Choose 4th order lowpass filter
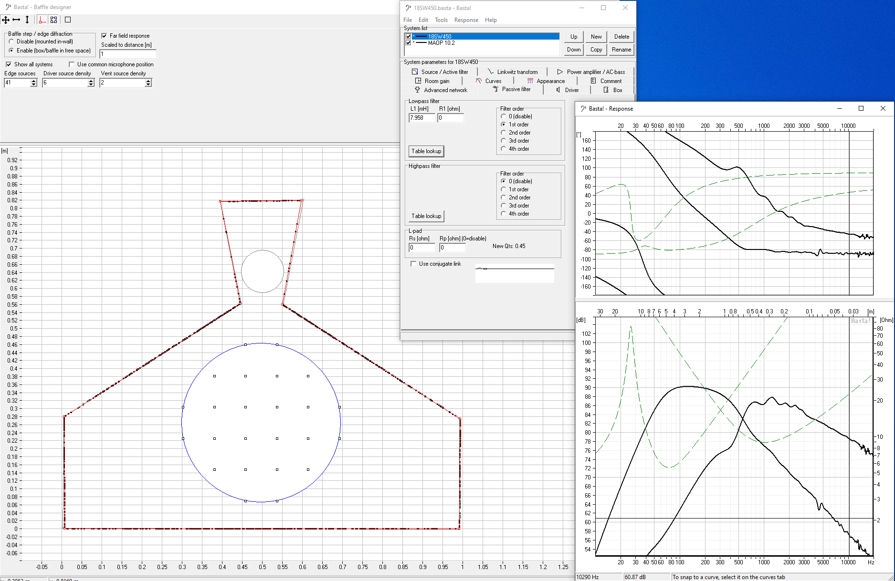 (x=503, y=149)
